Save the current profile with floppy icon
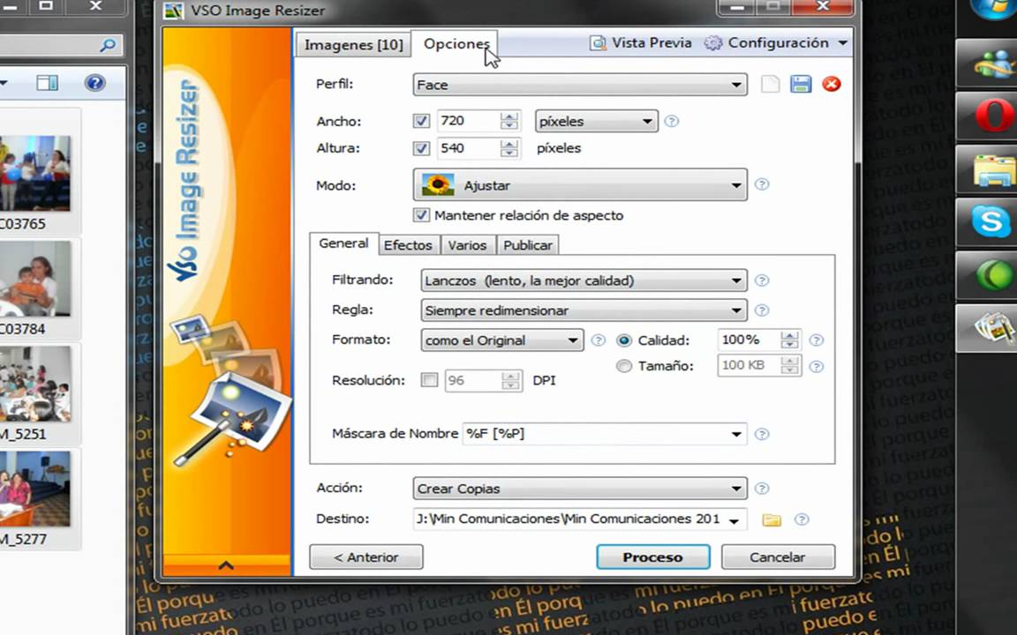The image size is (1017, 635). (801, 85)
